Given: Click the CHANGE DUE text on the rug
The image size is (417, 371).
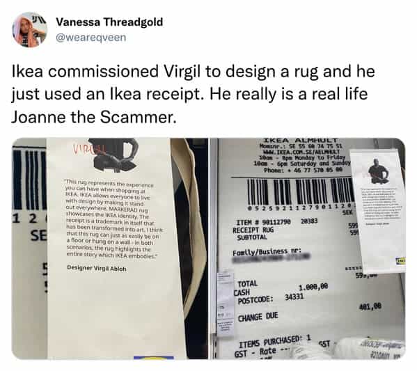Looking at the screenshot, I should pyautogui.click(x=258, y=317).
